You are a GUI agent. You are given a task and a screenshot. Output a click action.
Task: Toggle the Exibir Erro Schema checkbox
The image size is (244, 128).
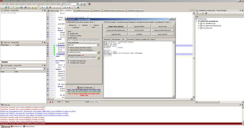[68, 36]
